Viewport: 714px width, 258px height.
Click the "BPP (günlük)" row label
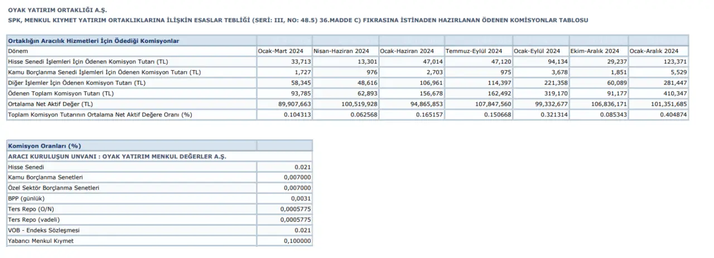(26, 198)
